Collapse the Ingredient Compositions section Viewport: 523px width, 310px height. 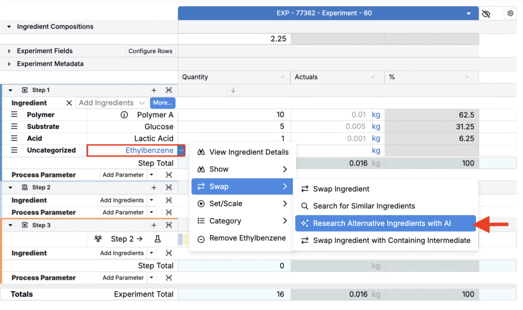[9, 27]
